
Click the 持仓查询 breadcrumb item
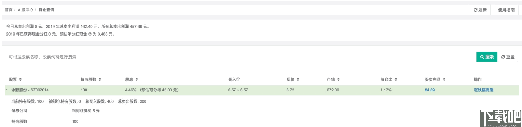coord(46,10)
